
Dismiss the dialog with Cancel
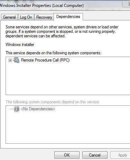point(95,155)
